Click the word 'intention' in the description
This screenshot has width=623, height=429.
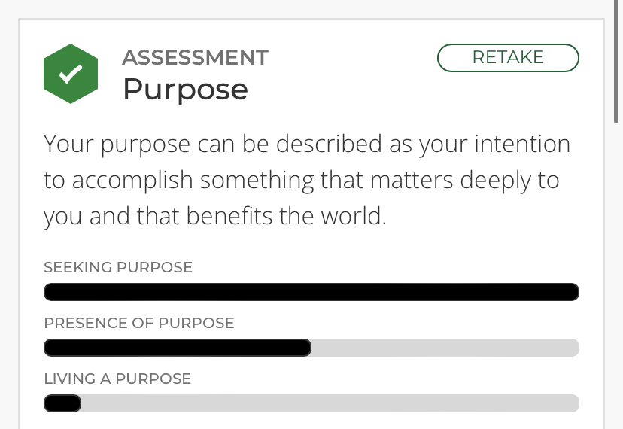point(522,144)
